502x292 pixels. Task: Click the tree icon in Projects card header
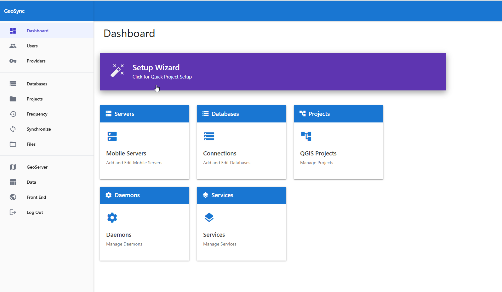(x=303, y=114)
